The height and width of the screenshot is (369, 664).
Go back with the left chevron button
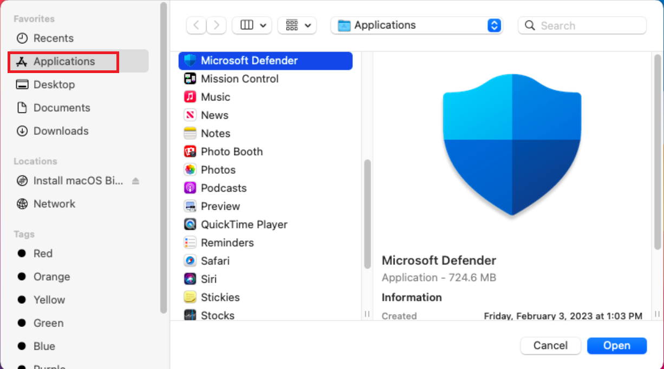196,25
